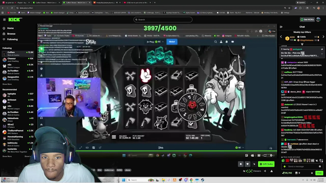326x183 pixels.
Task: Expand Recommended list with Show more
Action: 7,156
